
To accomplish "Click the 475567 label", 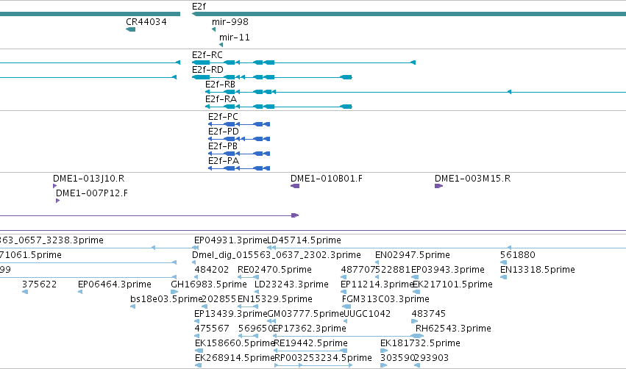I will [212, 329].
